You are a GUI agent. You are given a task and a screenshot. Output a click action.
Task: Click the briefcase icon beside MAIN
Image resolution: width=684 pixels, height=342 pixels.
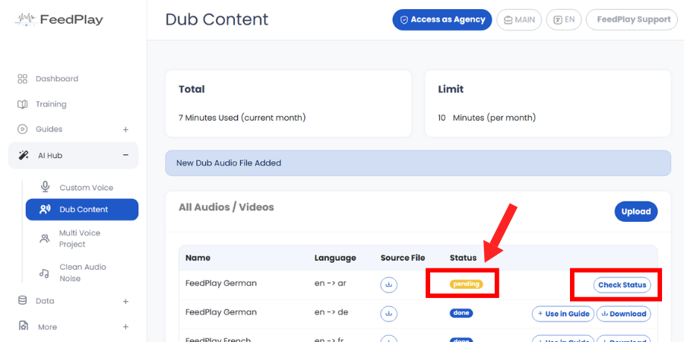(x=508, y=20)
